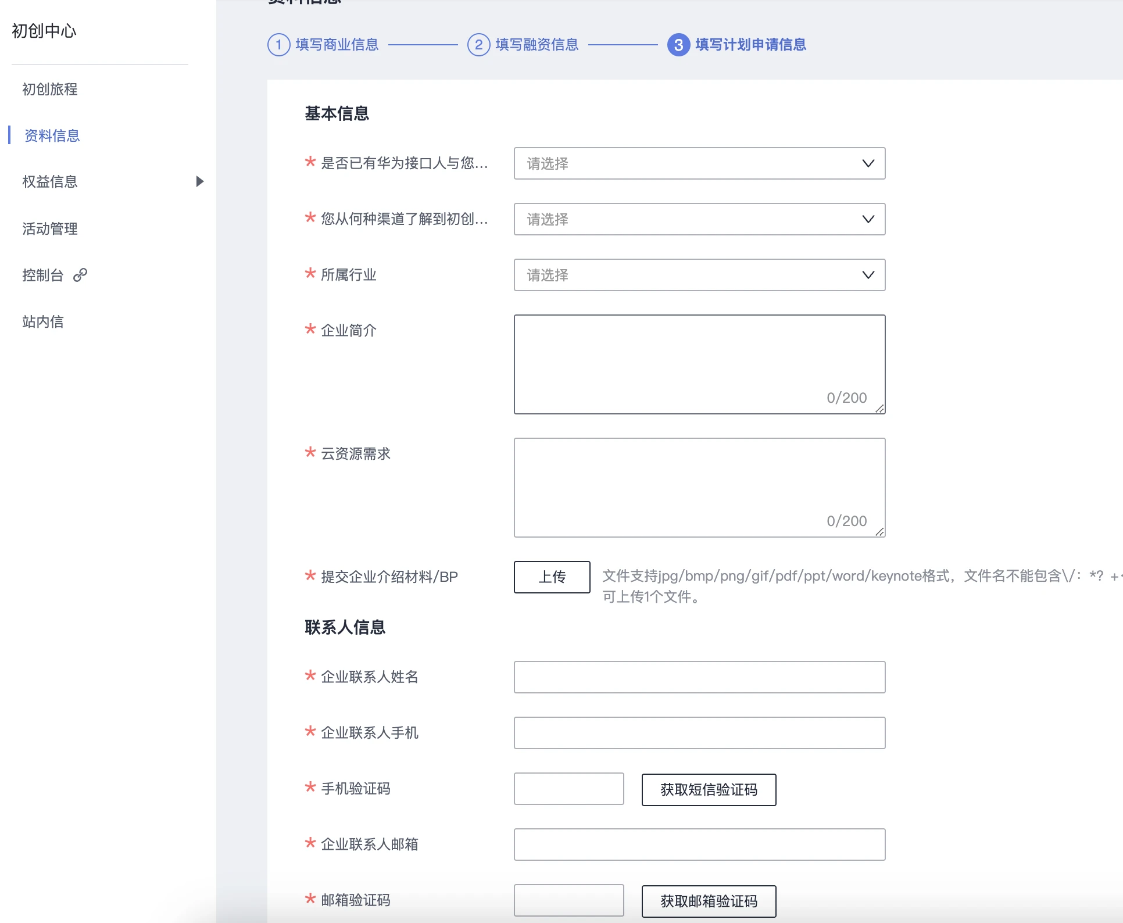Open the 是否已有华为接口人 dropdown
Screen dimensions: 1123x923
click(699, 163)
